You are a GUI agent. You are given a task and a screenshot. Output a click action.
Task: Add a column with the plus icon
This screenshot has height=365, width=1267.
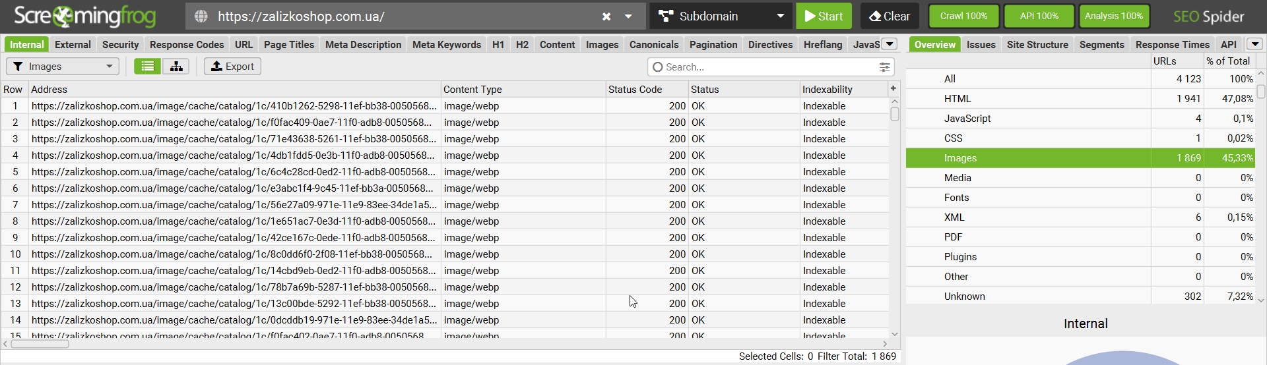pyautogui.click(x=893, y=88)
